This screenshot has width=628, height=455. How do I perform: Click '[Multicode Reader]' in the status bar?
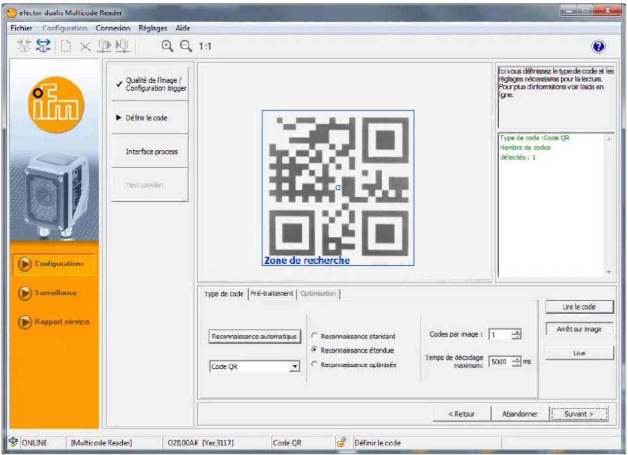102,442
